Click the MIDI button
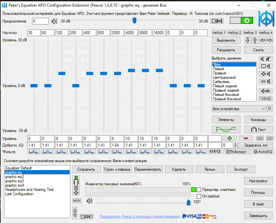 click(77, 201)
